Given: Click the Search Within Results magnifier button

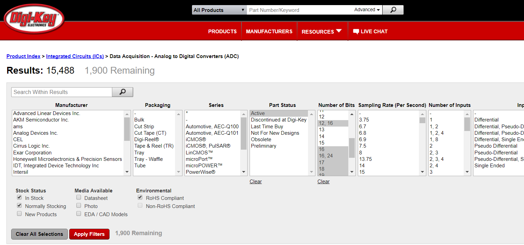Looking at the screenshot, I should click(x=122, y=92).
